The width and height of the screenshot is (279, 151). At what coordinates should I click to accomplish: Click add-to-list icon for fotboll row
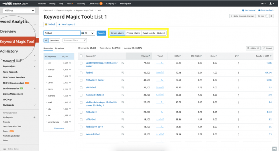[x=123, y=73]
